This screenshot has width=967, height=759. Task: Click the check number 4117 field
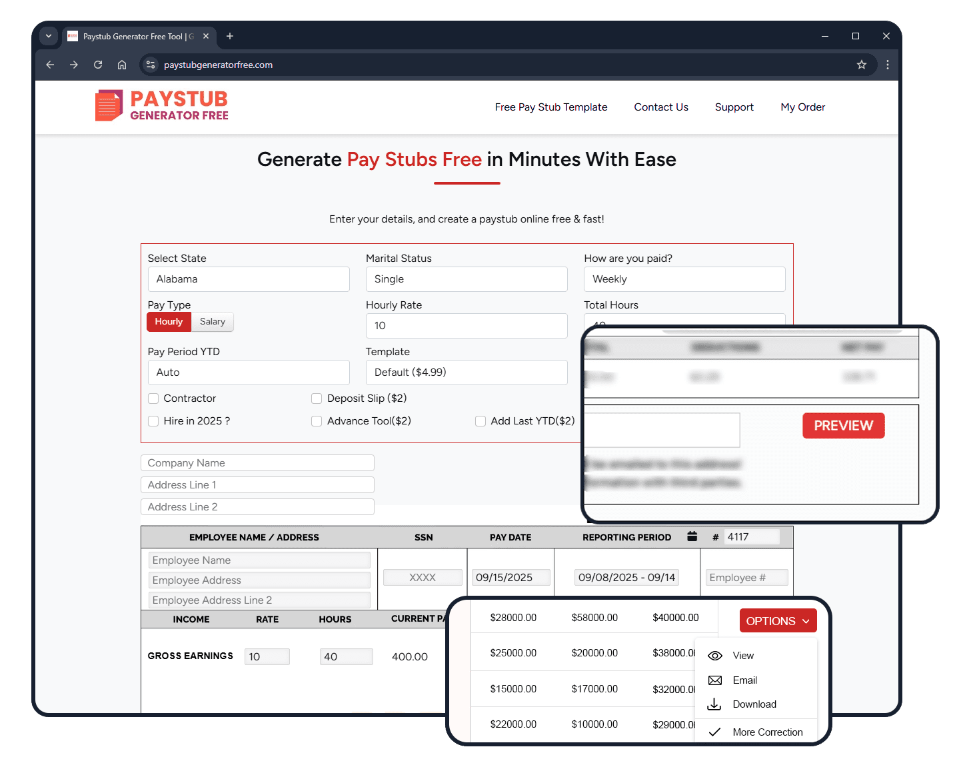752,537
